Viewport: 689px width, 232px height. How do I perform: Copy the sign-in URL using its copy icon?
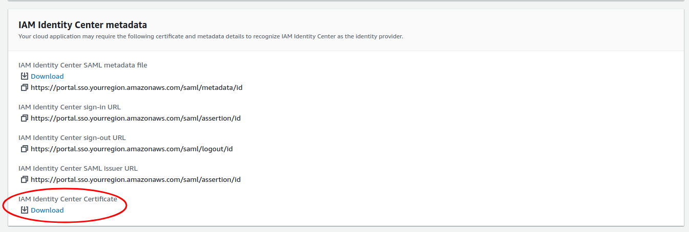pos(24,118)
